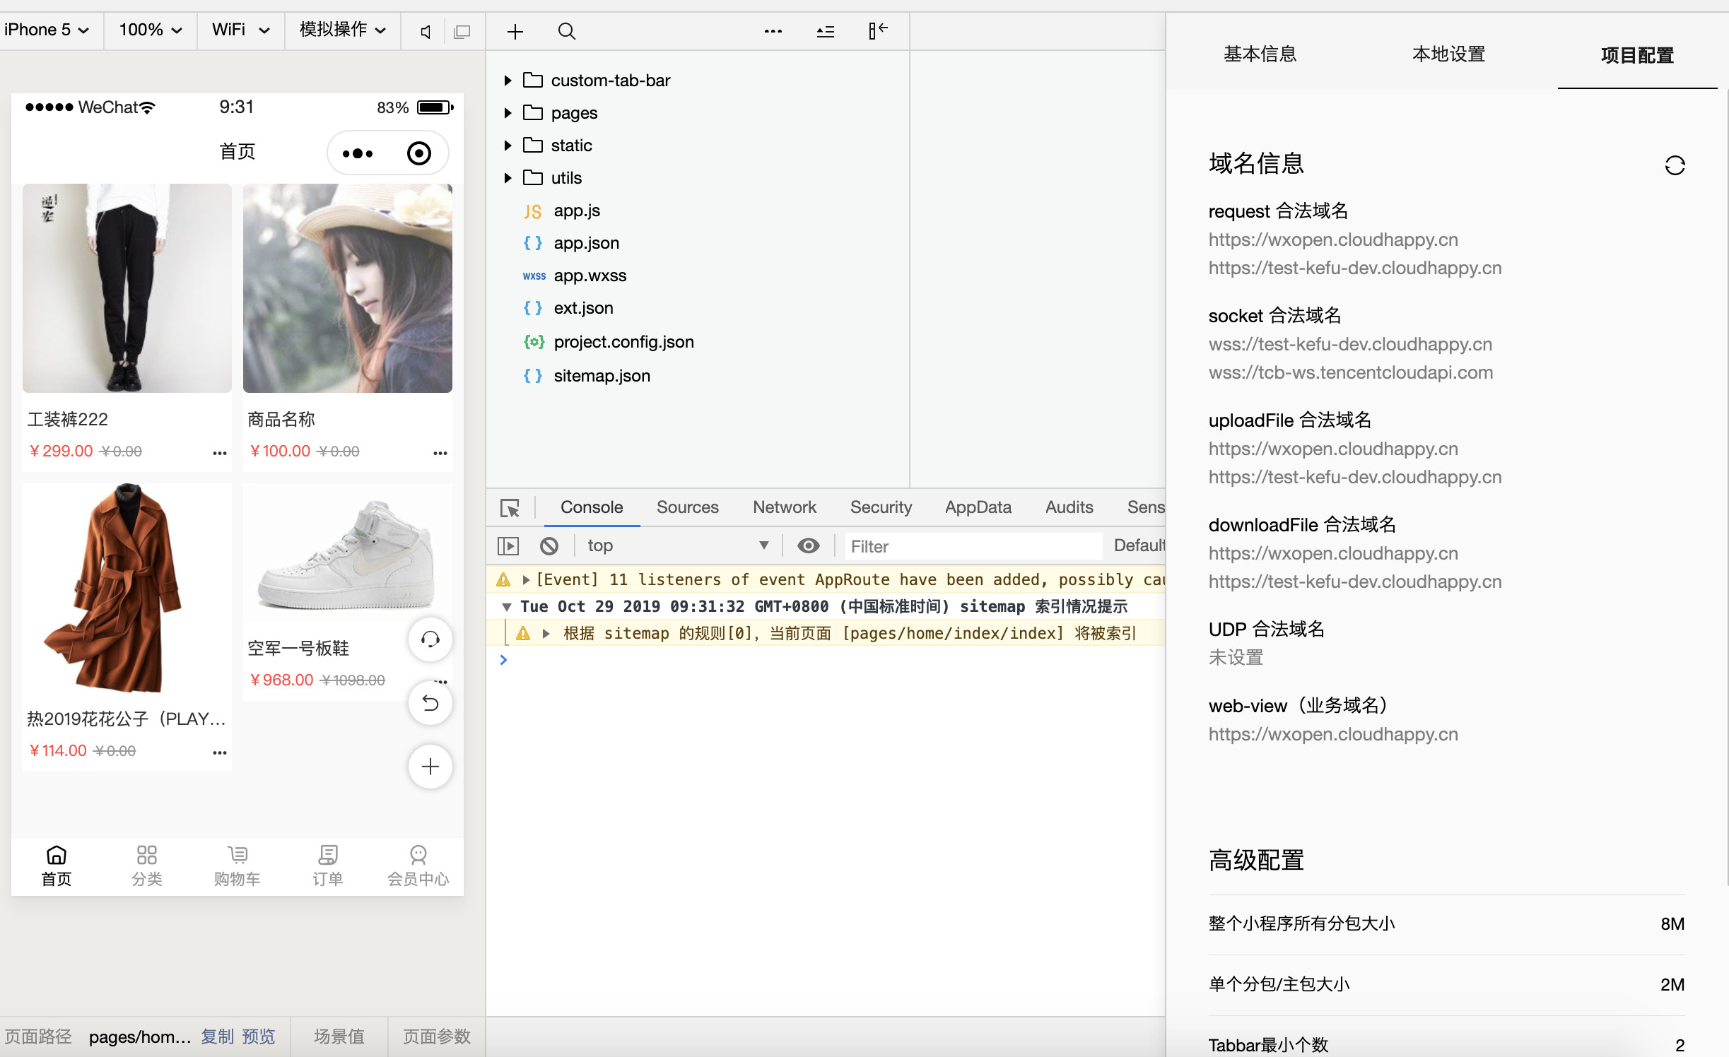
Task: Switch to the 本地设置 tab
Action: click(1448, 54)
